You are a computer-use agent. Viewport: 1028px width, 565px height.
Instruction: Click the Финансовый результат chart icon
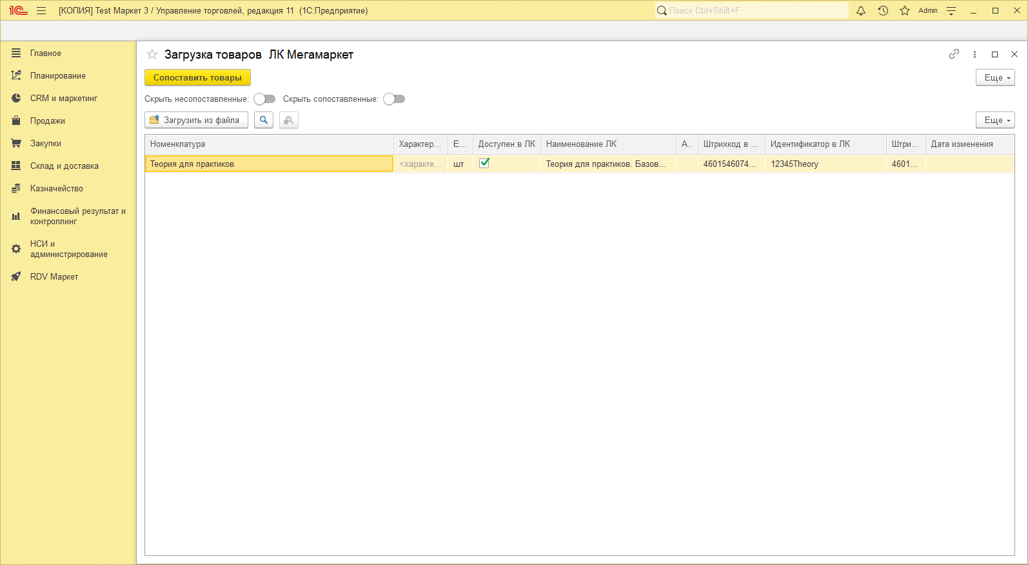pyautogui.click(x=16, y=216)
